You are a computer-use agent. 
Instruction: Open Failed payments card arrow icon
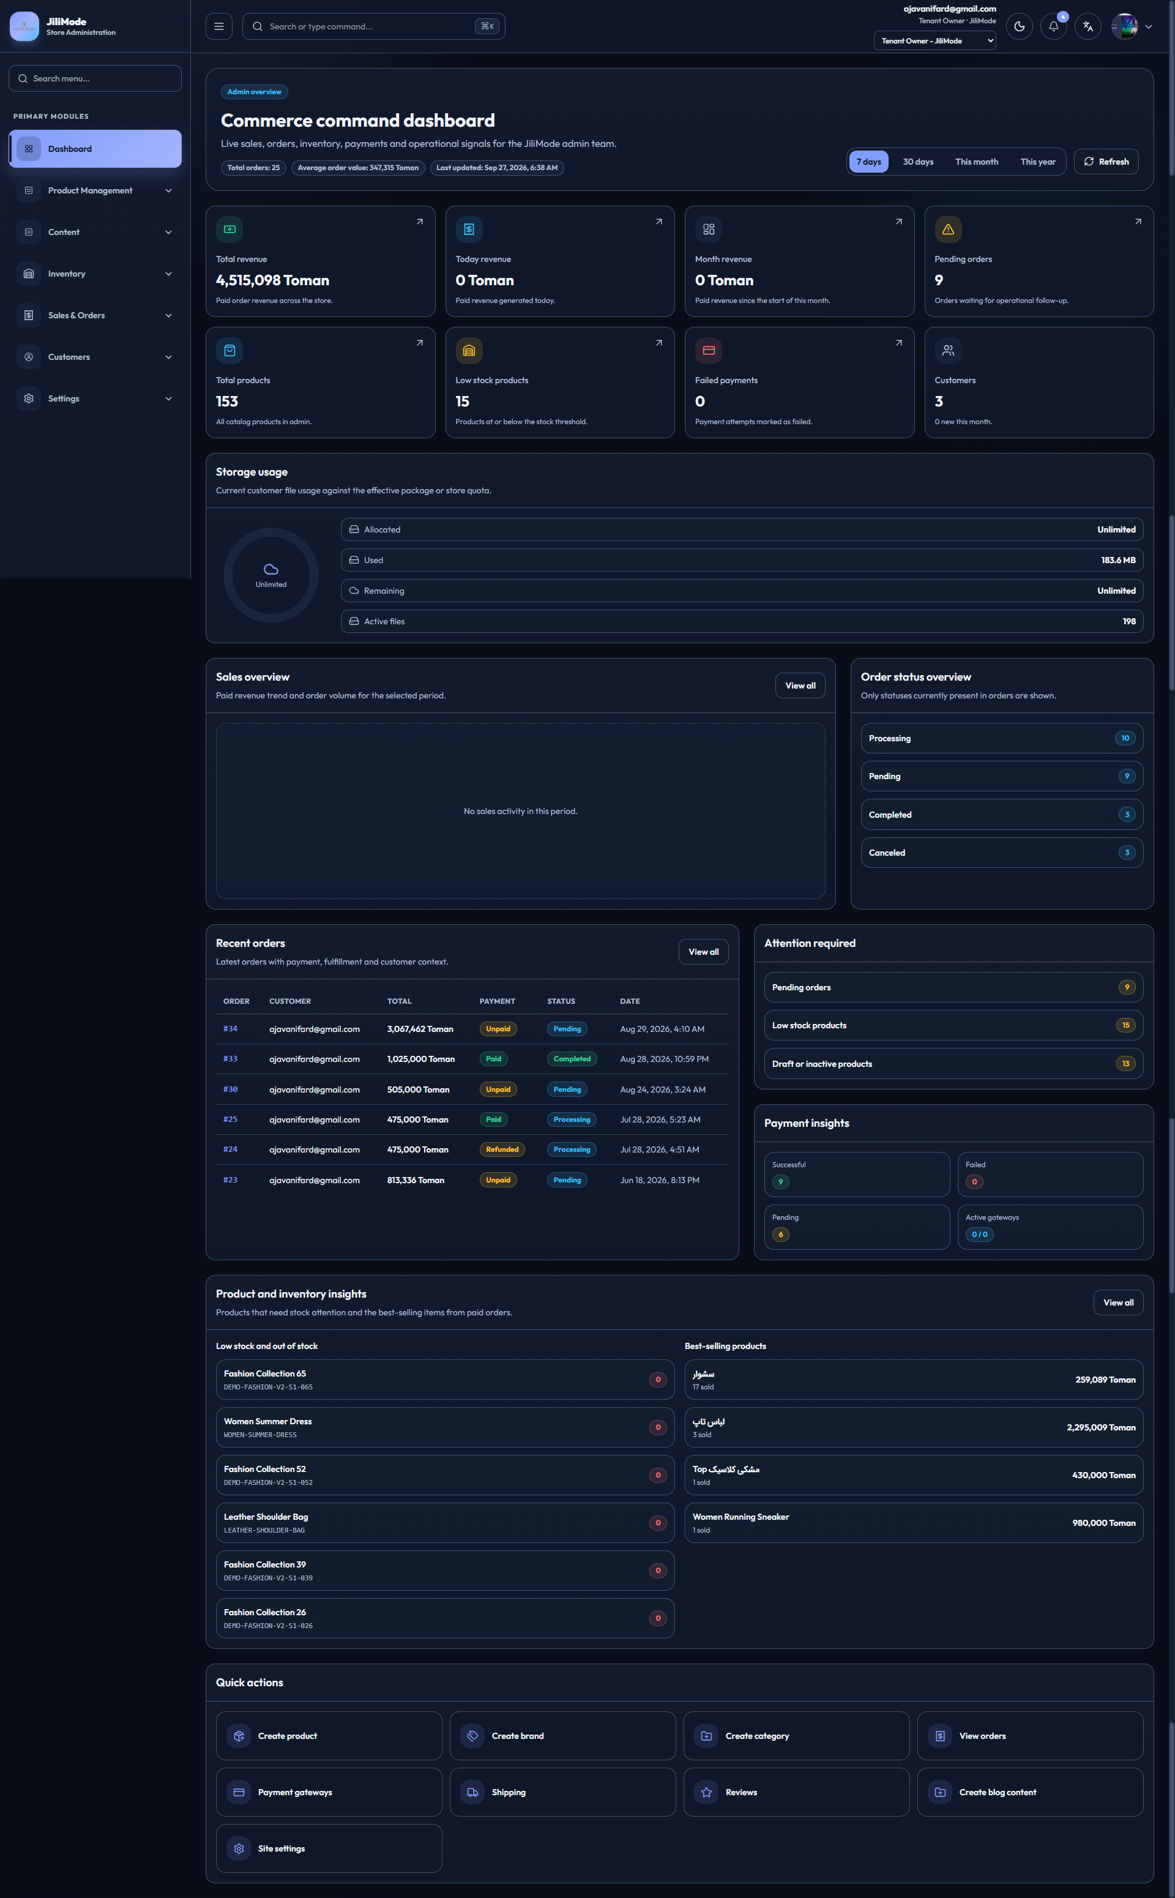899,343
